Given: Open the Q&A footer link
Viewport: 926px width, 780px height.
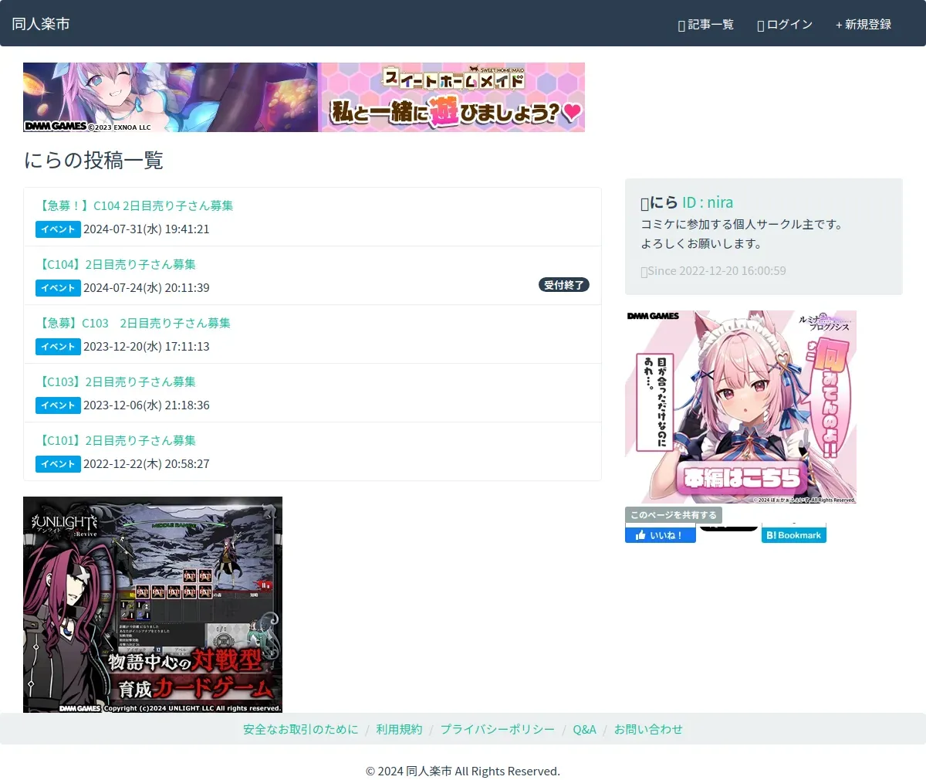Looking at the screenshot, I should pyautogui.click(x=584, y=729).
